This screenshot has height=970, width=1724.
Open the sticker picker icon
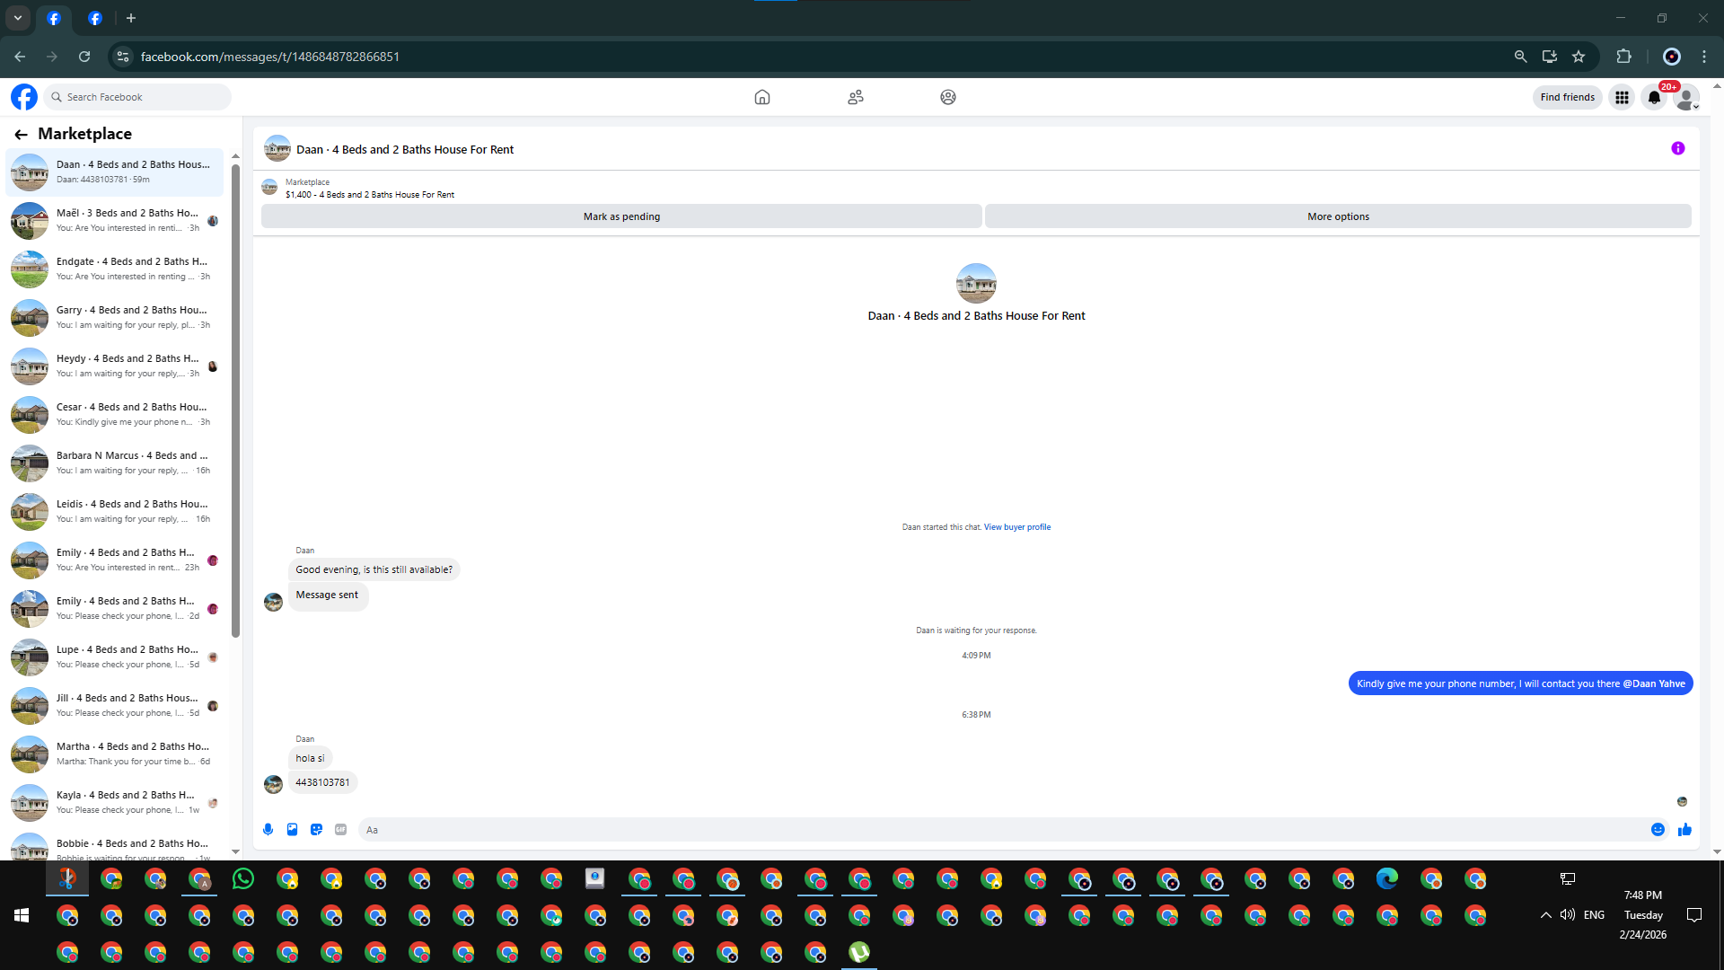coord(316,830)
